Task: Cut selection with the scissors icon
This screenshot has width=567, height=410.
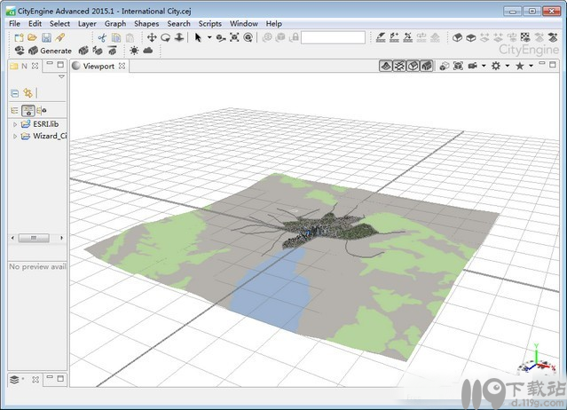Action: [102, 37]
